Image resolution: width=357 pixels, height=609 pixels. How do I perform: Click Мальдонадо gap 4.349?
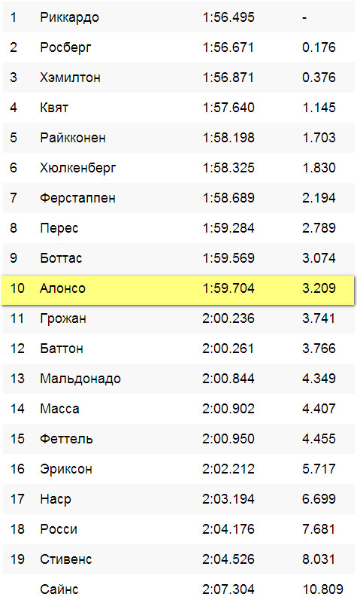[319, 379]
